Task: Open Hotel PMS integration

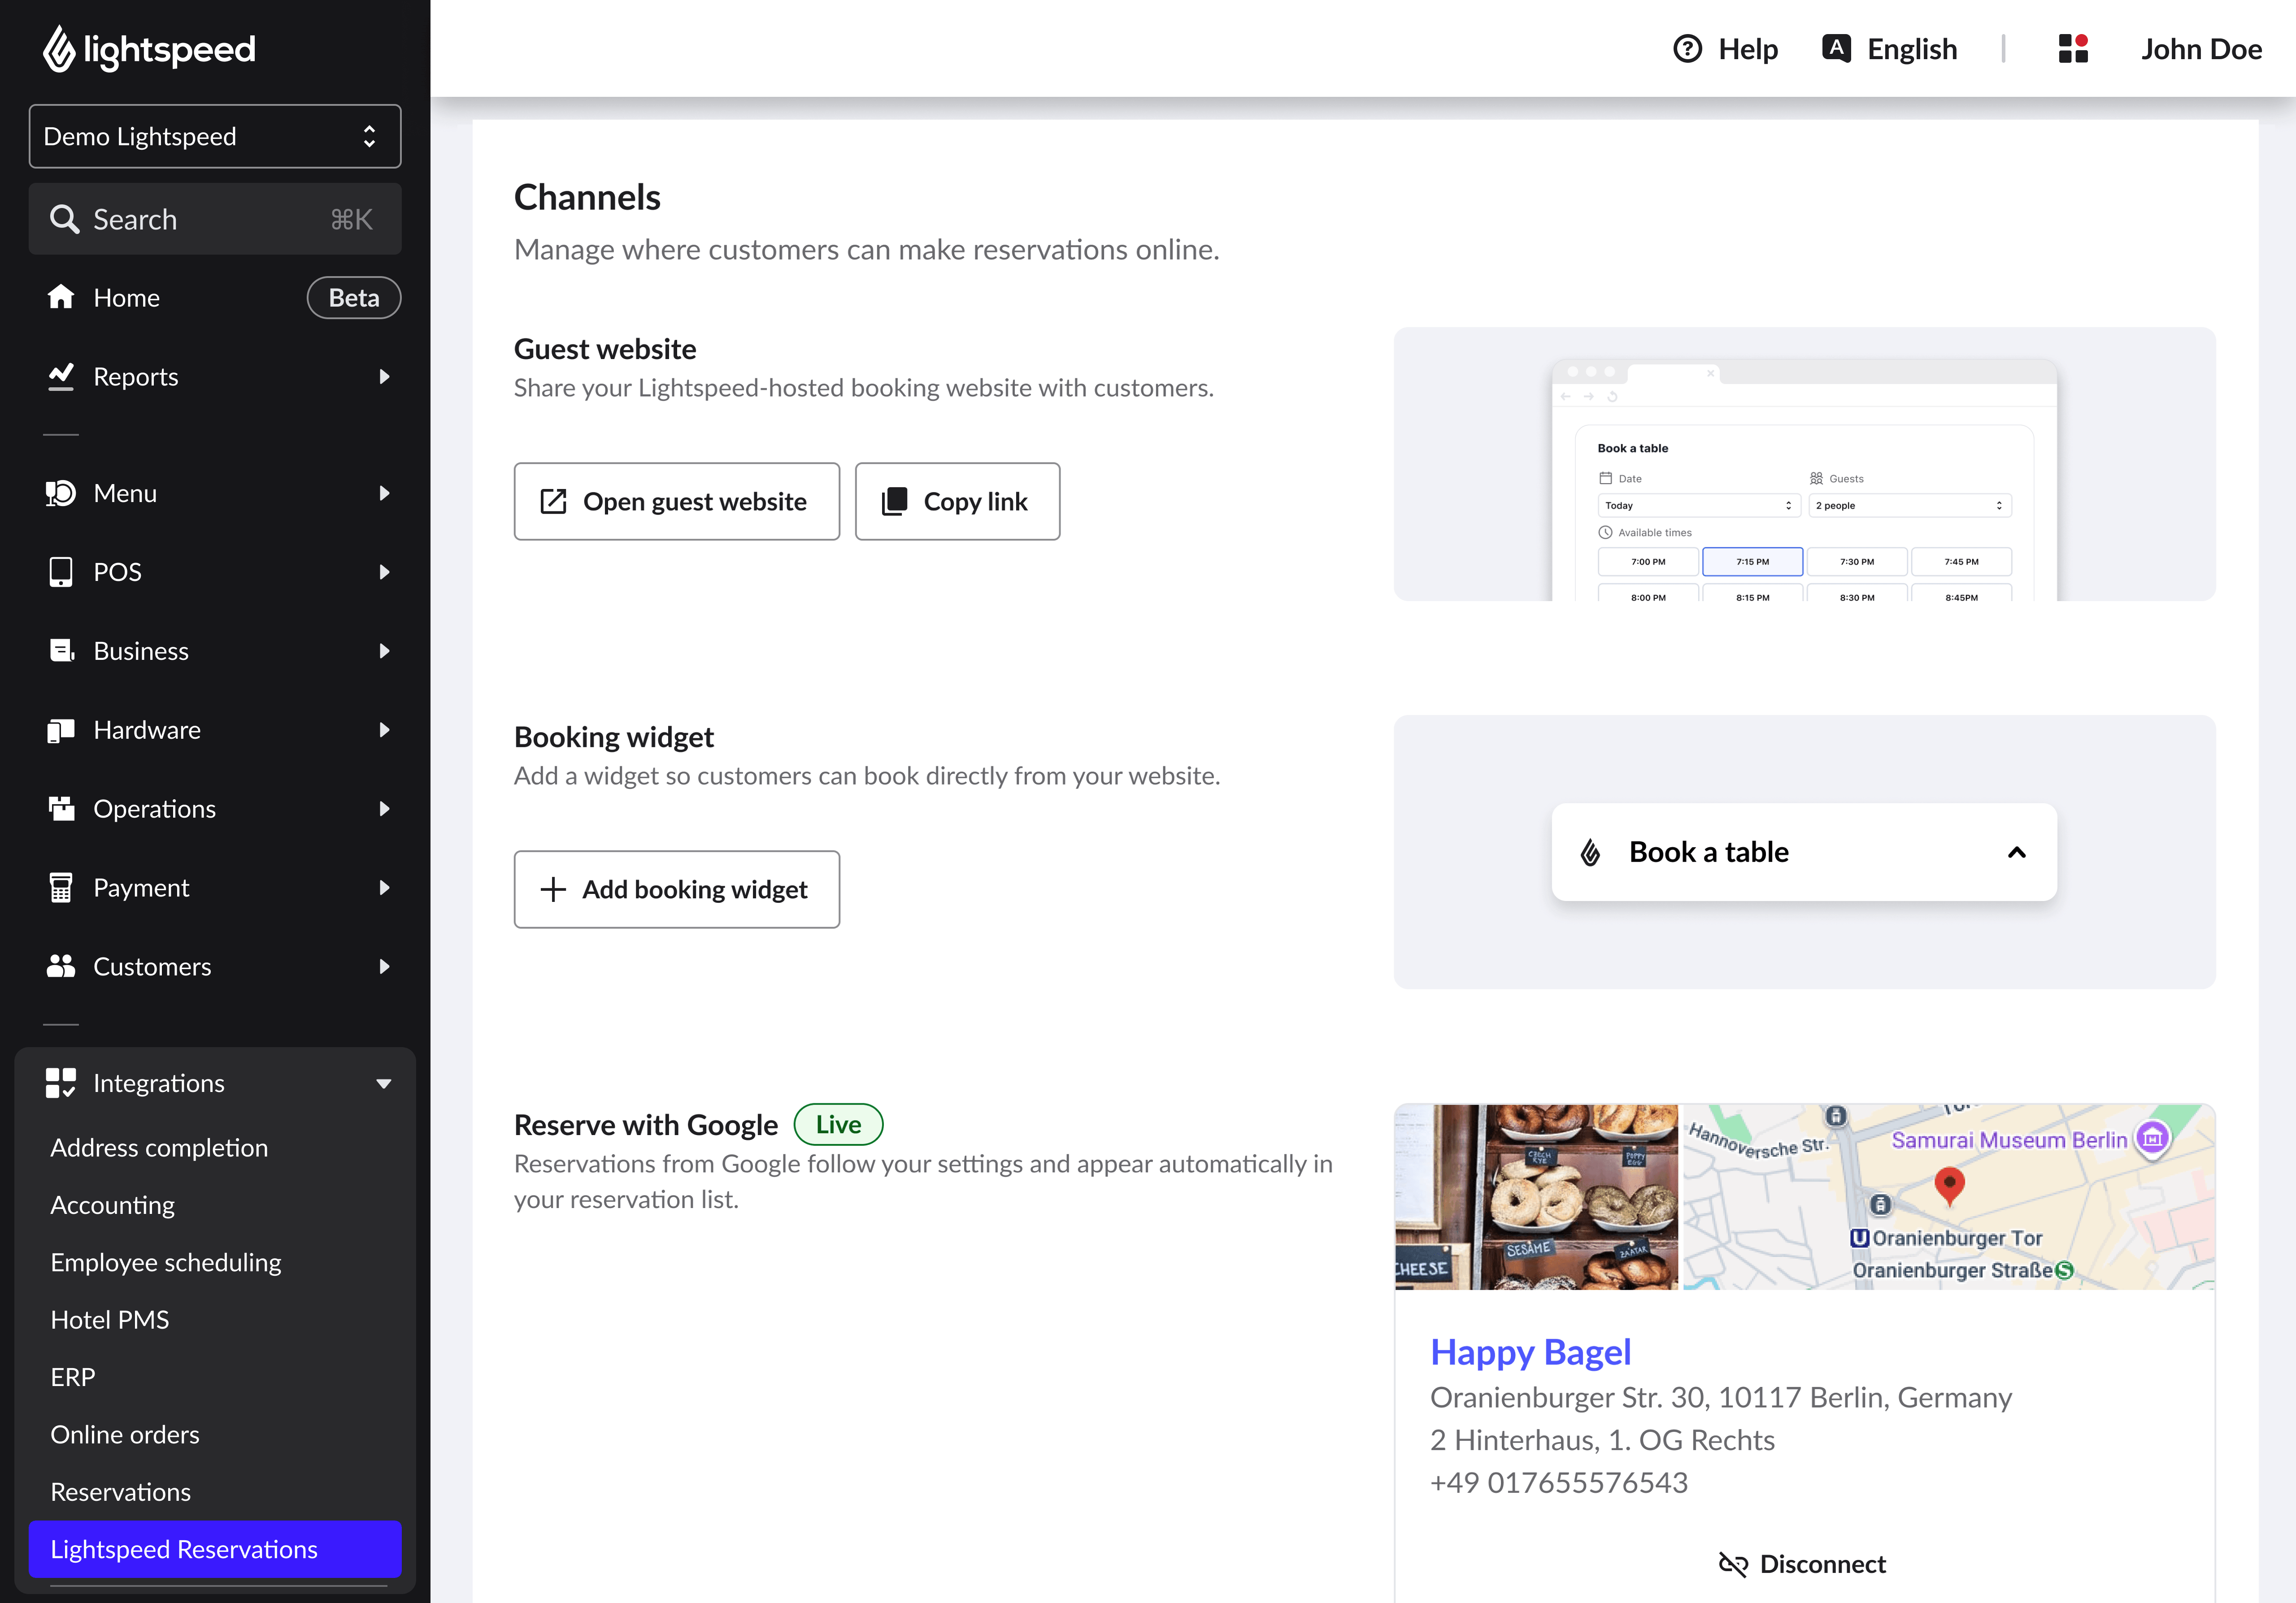Action: 110,1319
